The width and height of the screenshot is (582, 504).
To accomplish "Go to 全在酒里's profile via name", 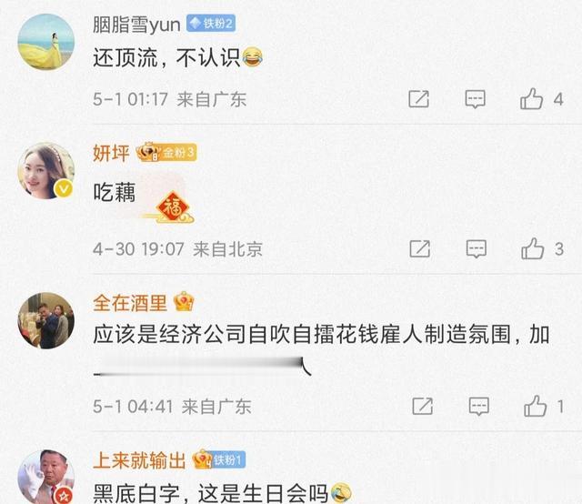I will 130,303.
